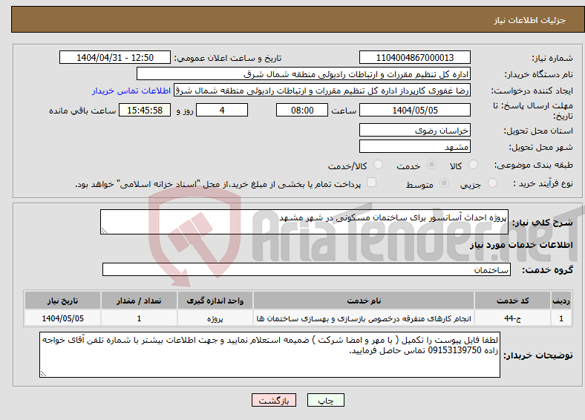Click service name cell انجام کارهای متفرقه
The width and height of the screenshot is (585, 420).
pos(364,318)
